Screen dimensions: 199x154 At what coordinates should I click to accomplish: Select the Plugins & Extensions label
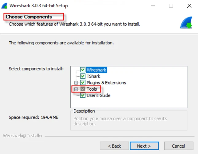[x=106, y=83]
